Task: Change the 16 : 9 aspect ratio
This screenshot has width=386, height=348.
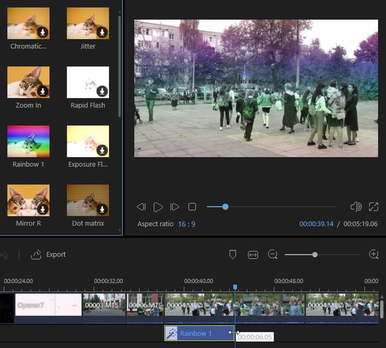Action: (187, 224)
